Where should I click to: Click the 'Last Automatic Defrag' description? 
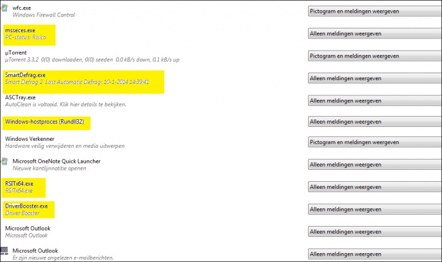[x=76, y=82]
